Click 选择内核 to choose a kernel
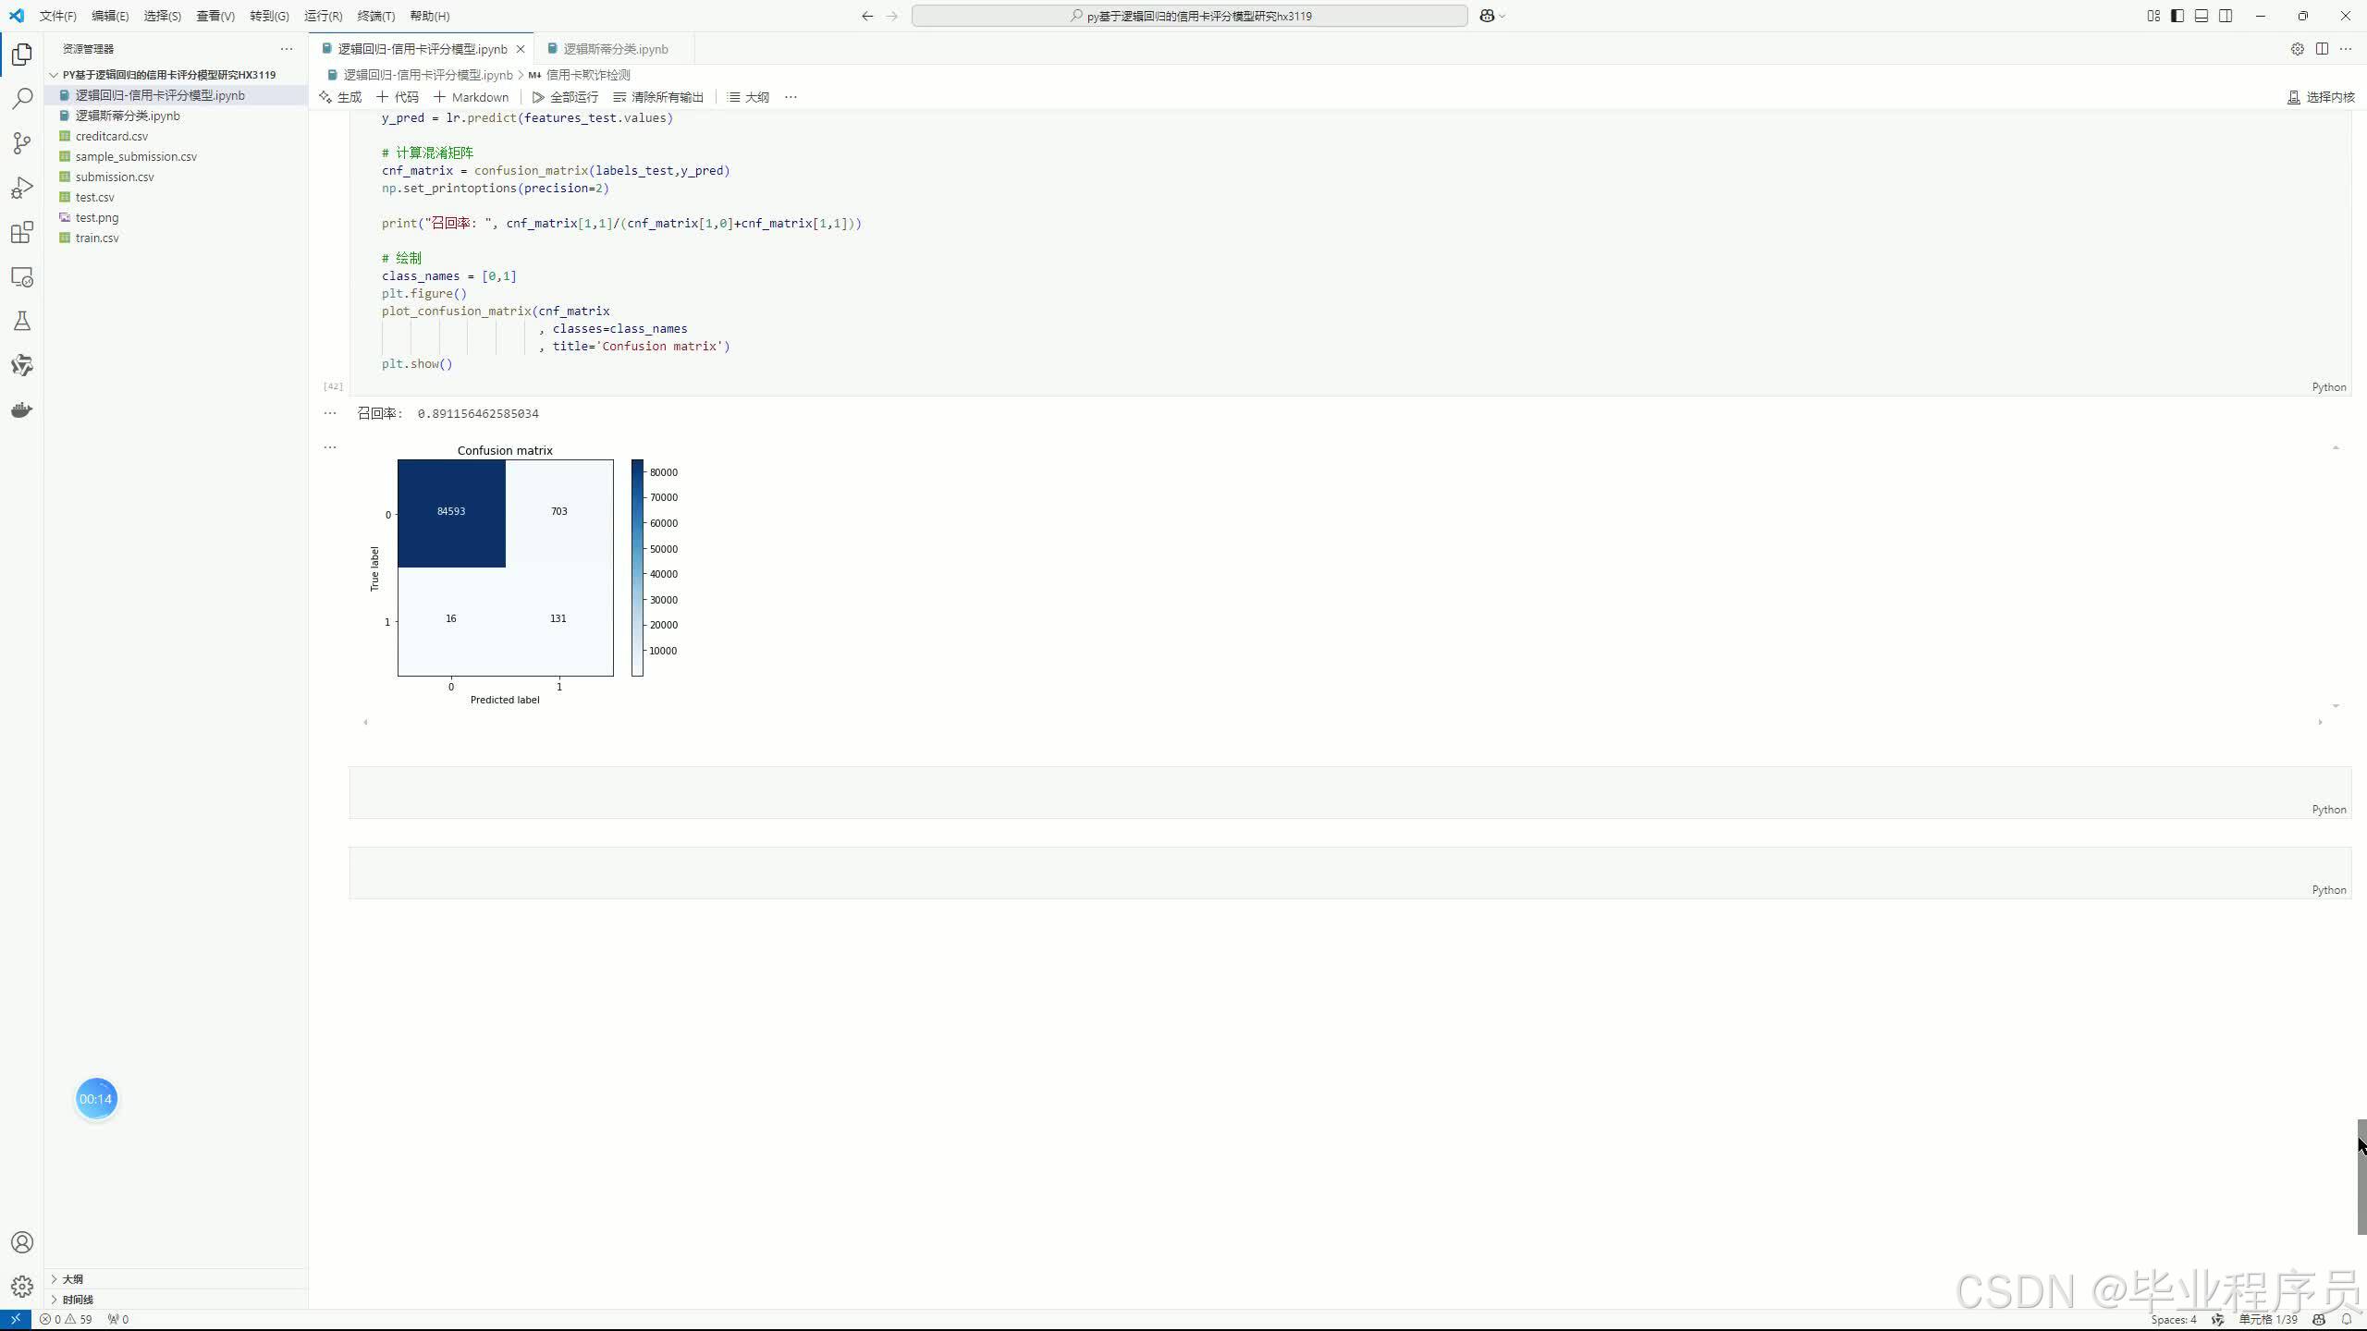This screenshot has height=1331, width=2367. [x=2321, y=97]
